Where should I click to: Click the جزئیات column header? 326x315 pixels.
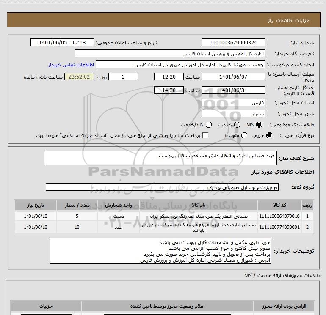pos(46,306)
